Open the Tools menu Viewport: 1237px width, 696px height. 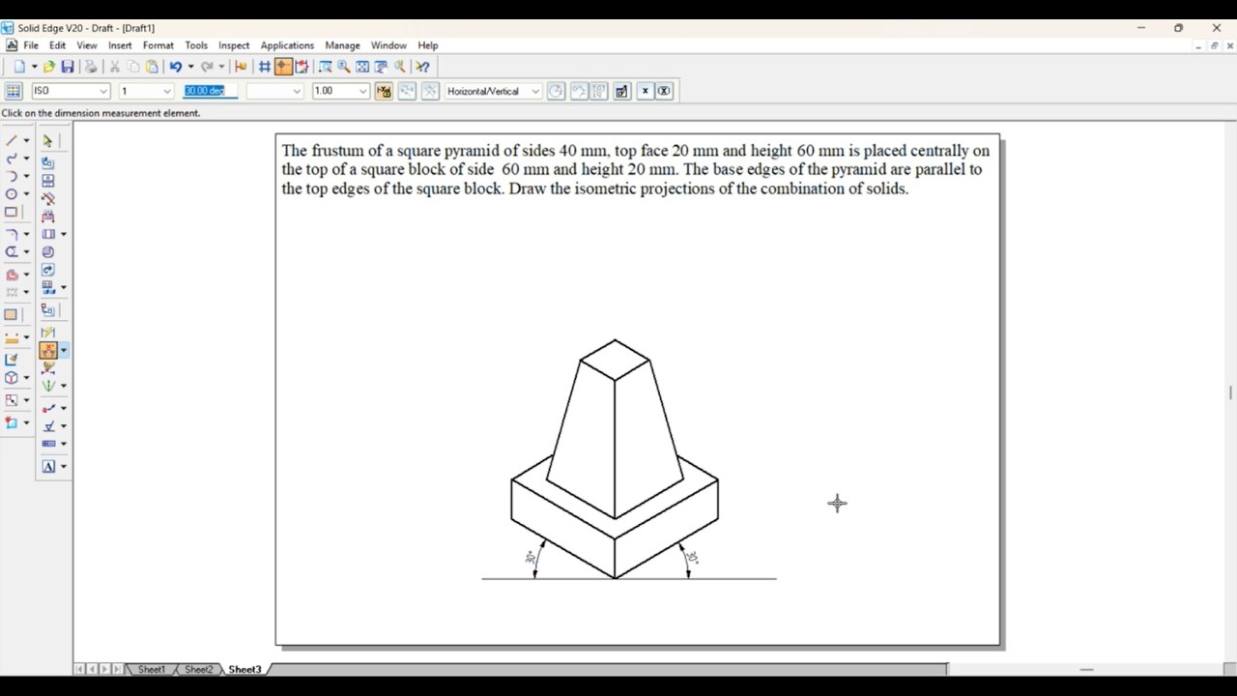pyautogui.click(x=196, y=45)
